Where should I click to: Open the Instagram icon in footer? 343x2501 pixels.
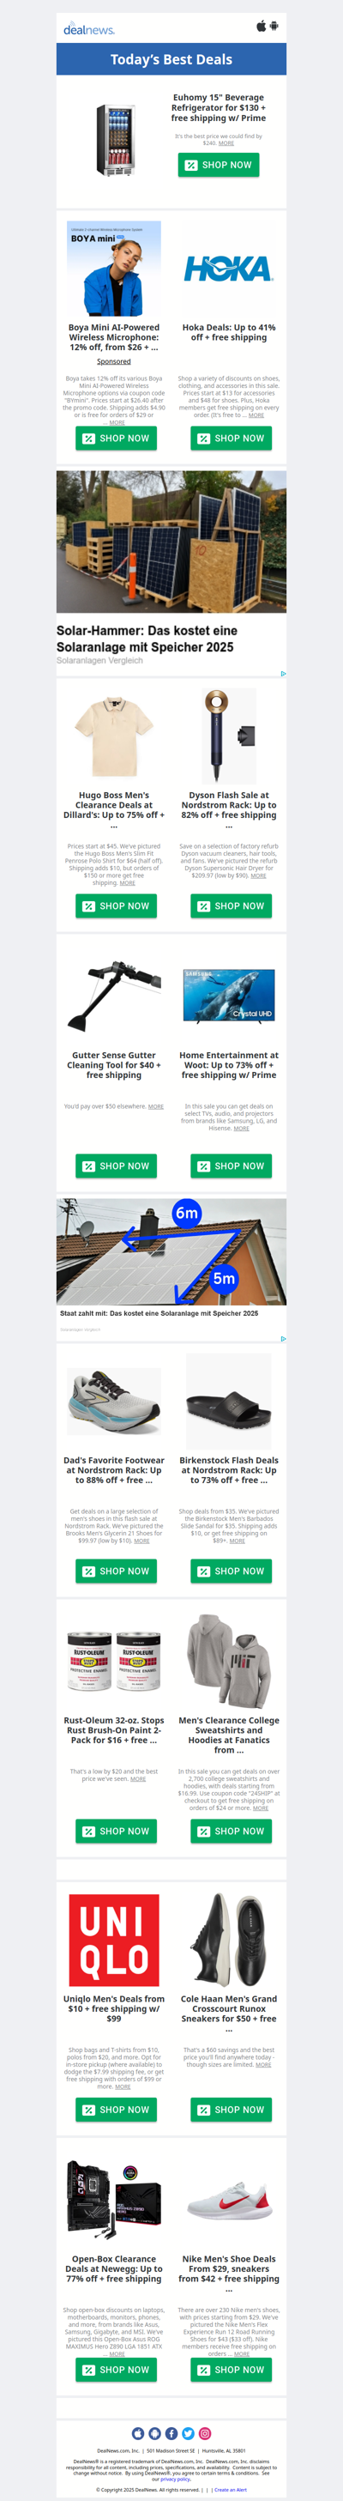[x=204, y=2433]
